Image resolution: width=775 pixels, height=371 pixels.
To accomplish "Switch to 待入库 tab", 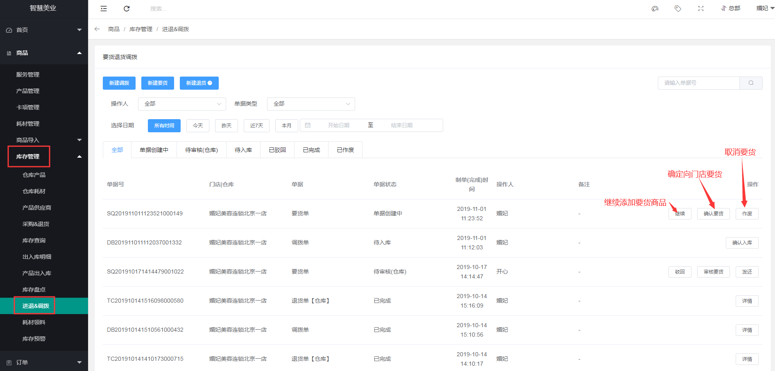I will [243, 150].
